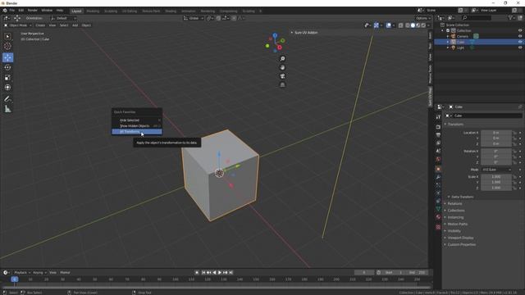Click the current frame marker on timeline
This screenshot has height=295, width=525.
[x=15, y=279]
